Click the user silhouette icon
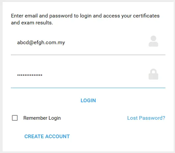 (x=153, y=41)
